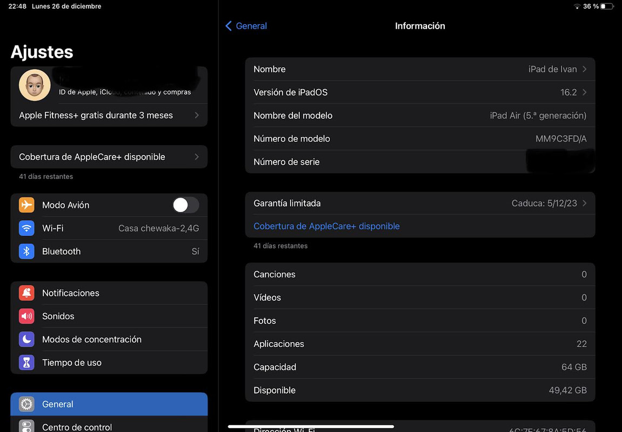Open the sidebar AppleCare+ coverage chevron
This screenshot has width=622, height=432.
pyautogui.click(x=197, y=157)
